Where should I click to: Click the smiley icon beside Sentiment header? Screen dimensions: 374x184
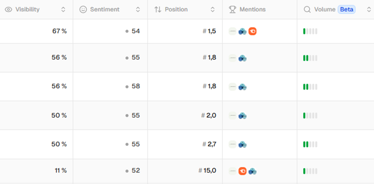point(83,10)
